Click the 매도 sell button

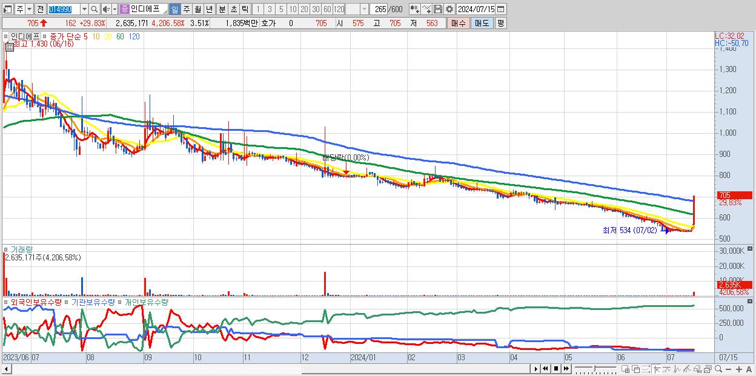[x=482, y=23]
